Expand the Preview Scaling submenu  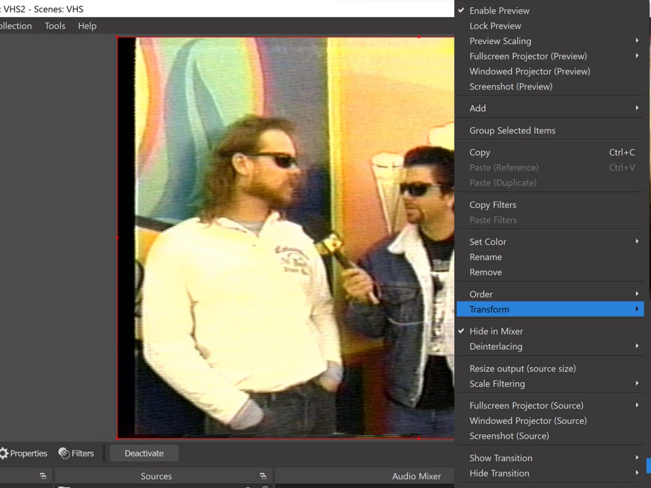tap(500, 41)
